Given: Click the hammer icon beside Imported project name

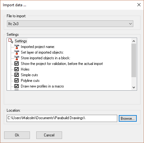Looking at the screenshot, I should 17,47.
